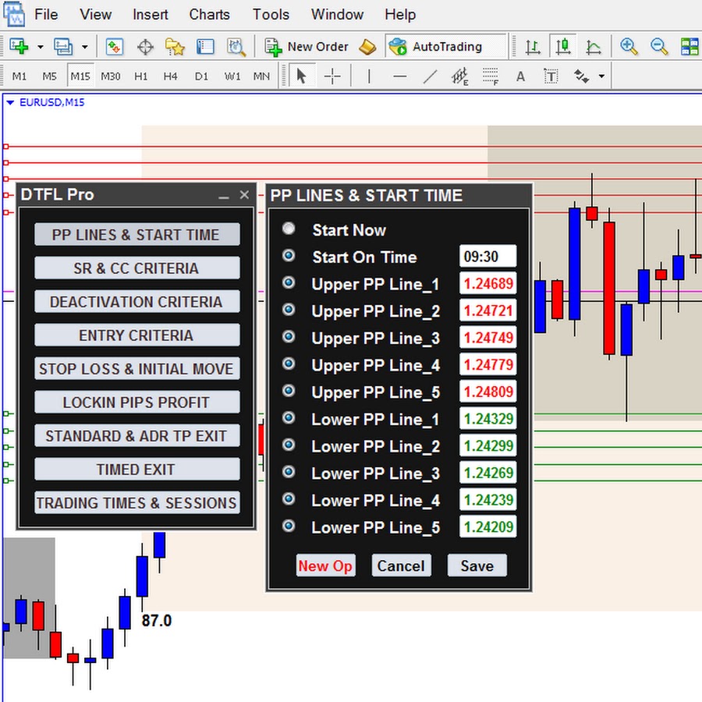702x702 pixels.
Task: Edit the Upper PP Line_2 value 1.24721
Action: click(488, 310)
